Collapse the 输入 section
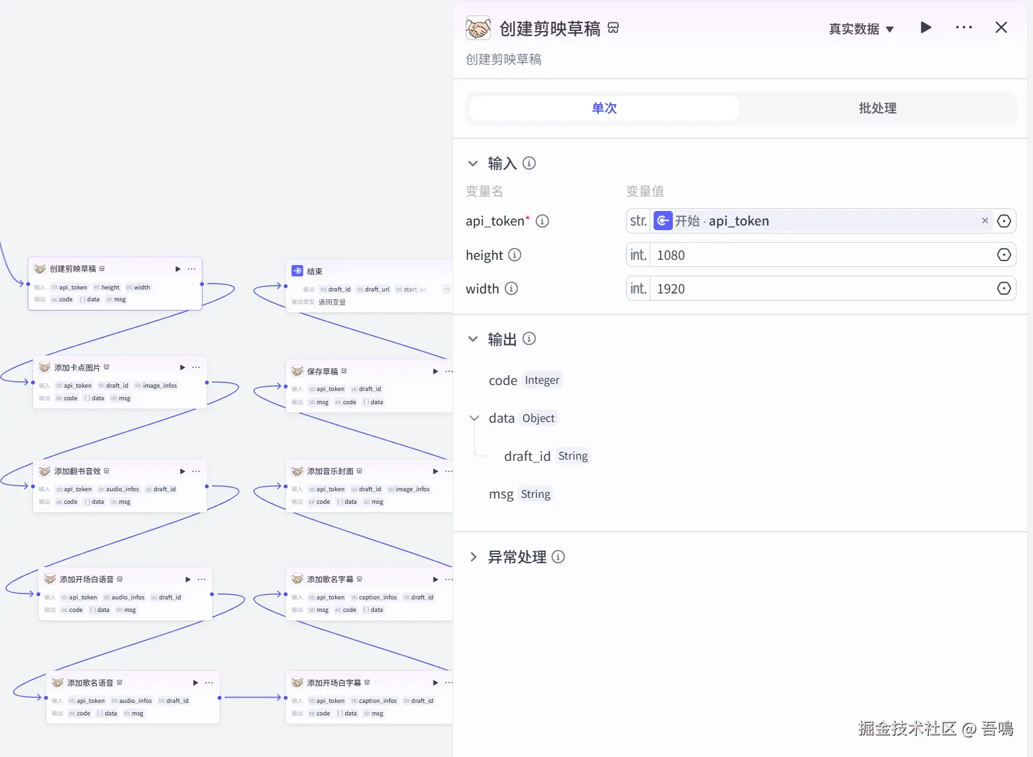1033x757 pixels. coord(472,163)
